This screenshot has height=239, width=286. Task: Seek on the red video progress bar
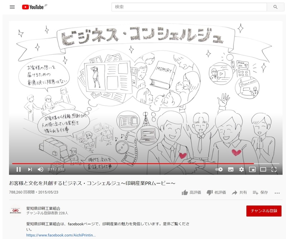tap(143, 164)
